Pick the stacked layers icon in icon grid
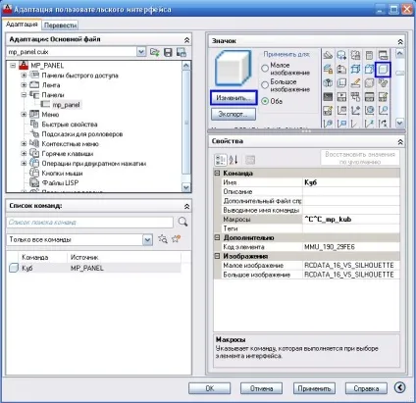 point(328,55)
